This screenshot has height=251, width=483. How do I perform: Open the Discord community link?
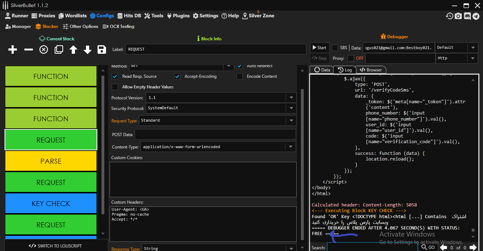click(x=467, y=16)
